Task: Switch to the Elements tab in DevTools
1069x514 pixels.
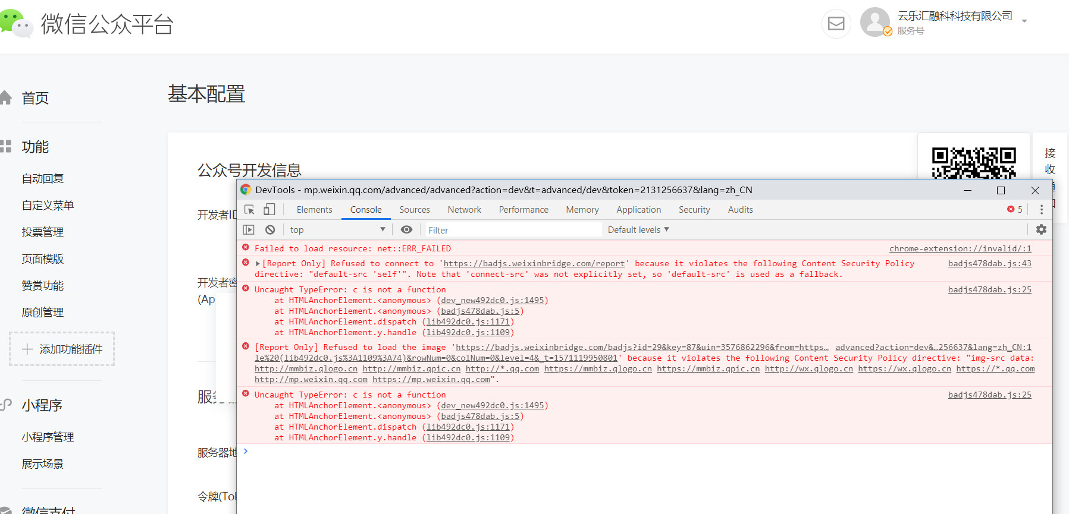Action: coord(314,210)
